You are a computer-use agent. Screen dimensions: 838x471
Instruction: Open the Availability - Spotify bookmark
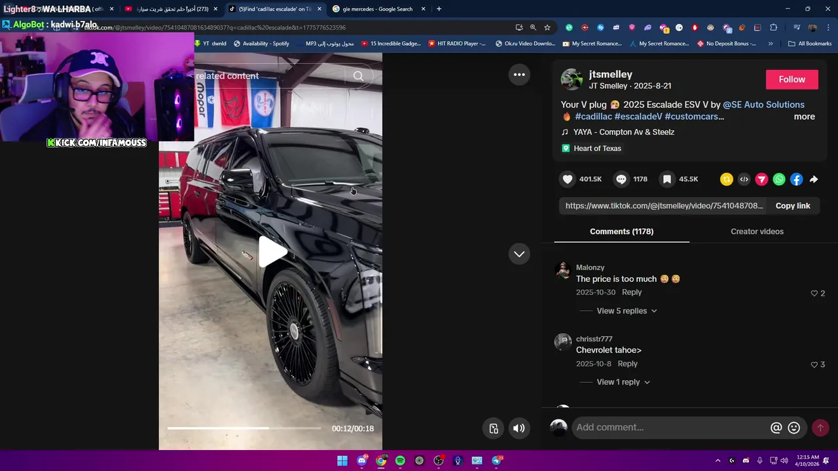pos(261,44)
